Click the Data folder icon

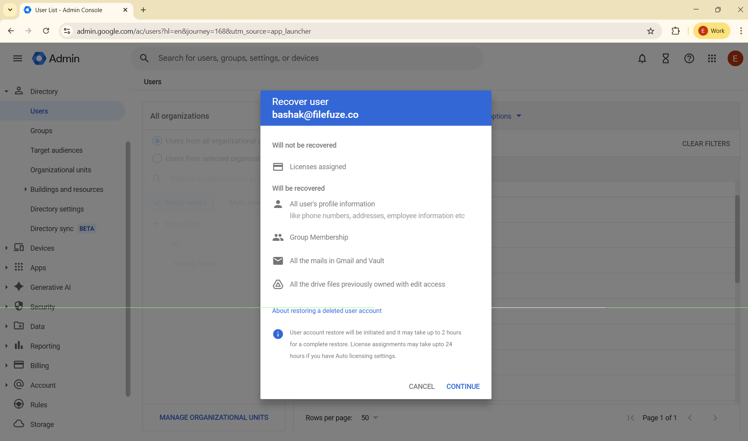19,326
